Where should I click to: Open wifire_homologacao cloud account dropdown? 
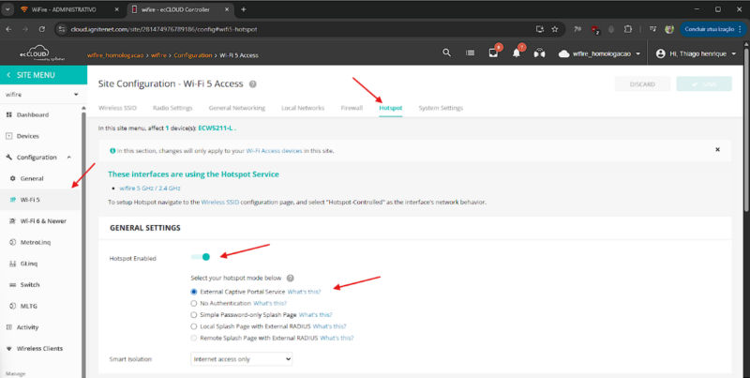600,53
